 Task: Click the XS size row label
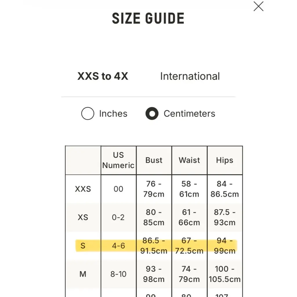[83, 217]
